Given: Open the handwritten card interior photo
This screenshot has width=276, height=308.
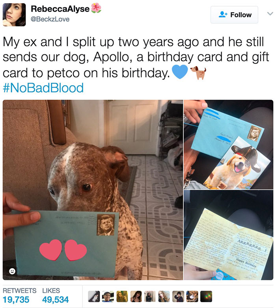Looking at the screenshot, I should 228,235.
